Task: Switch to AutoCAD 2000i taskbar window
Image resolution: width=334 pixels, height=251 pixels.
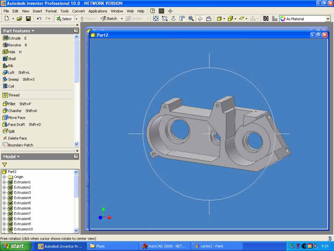Action: tap(164, 246)
